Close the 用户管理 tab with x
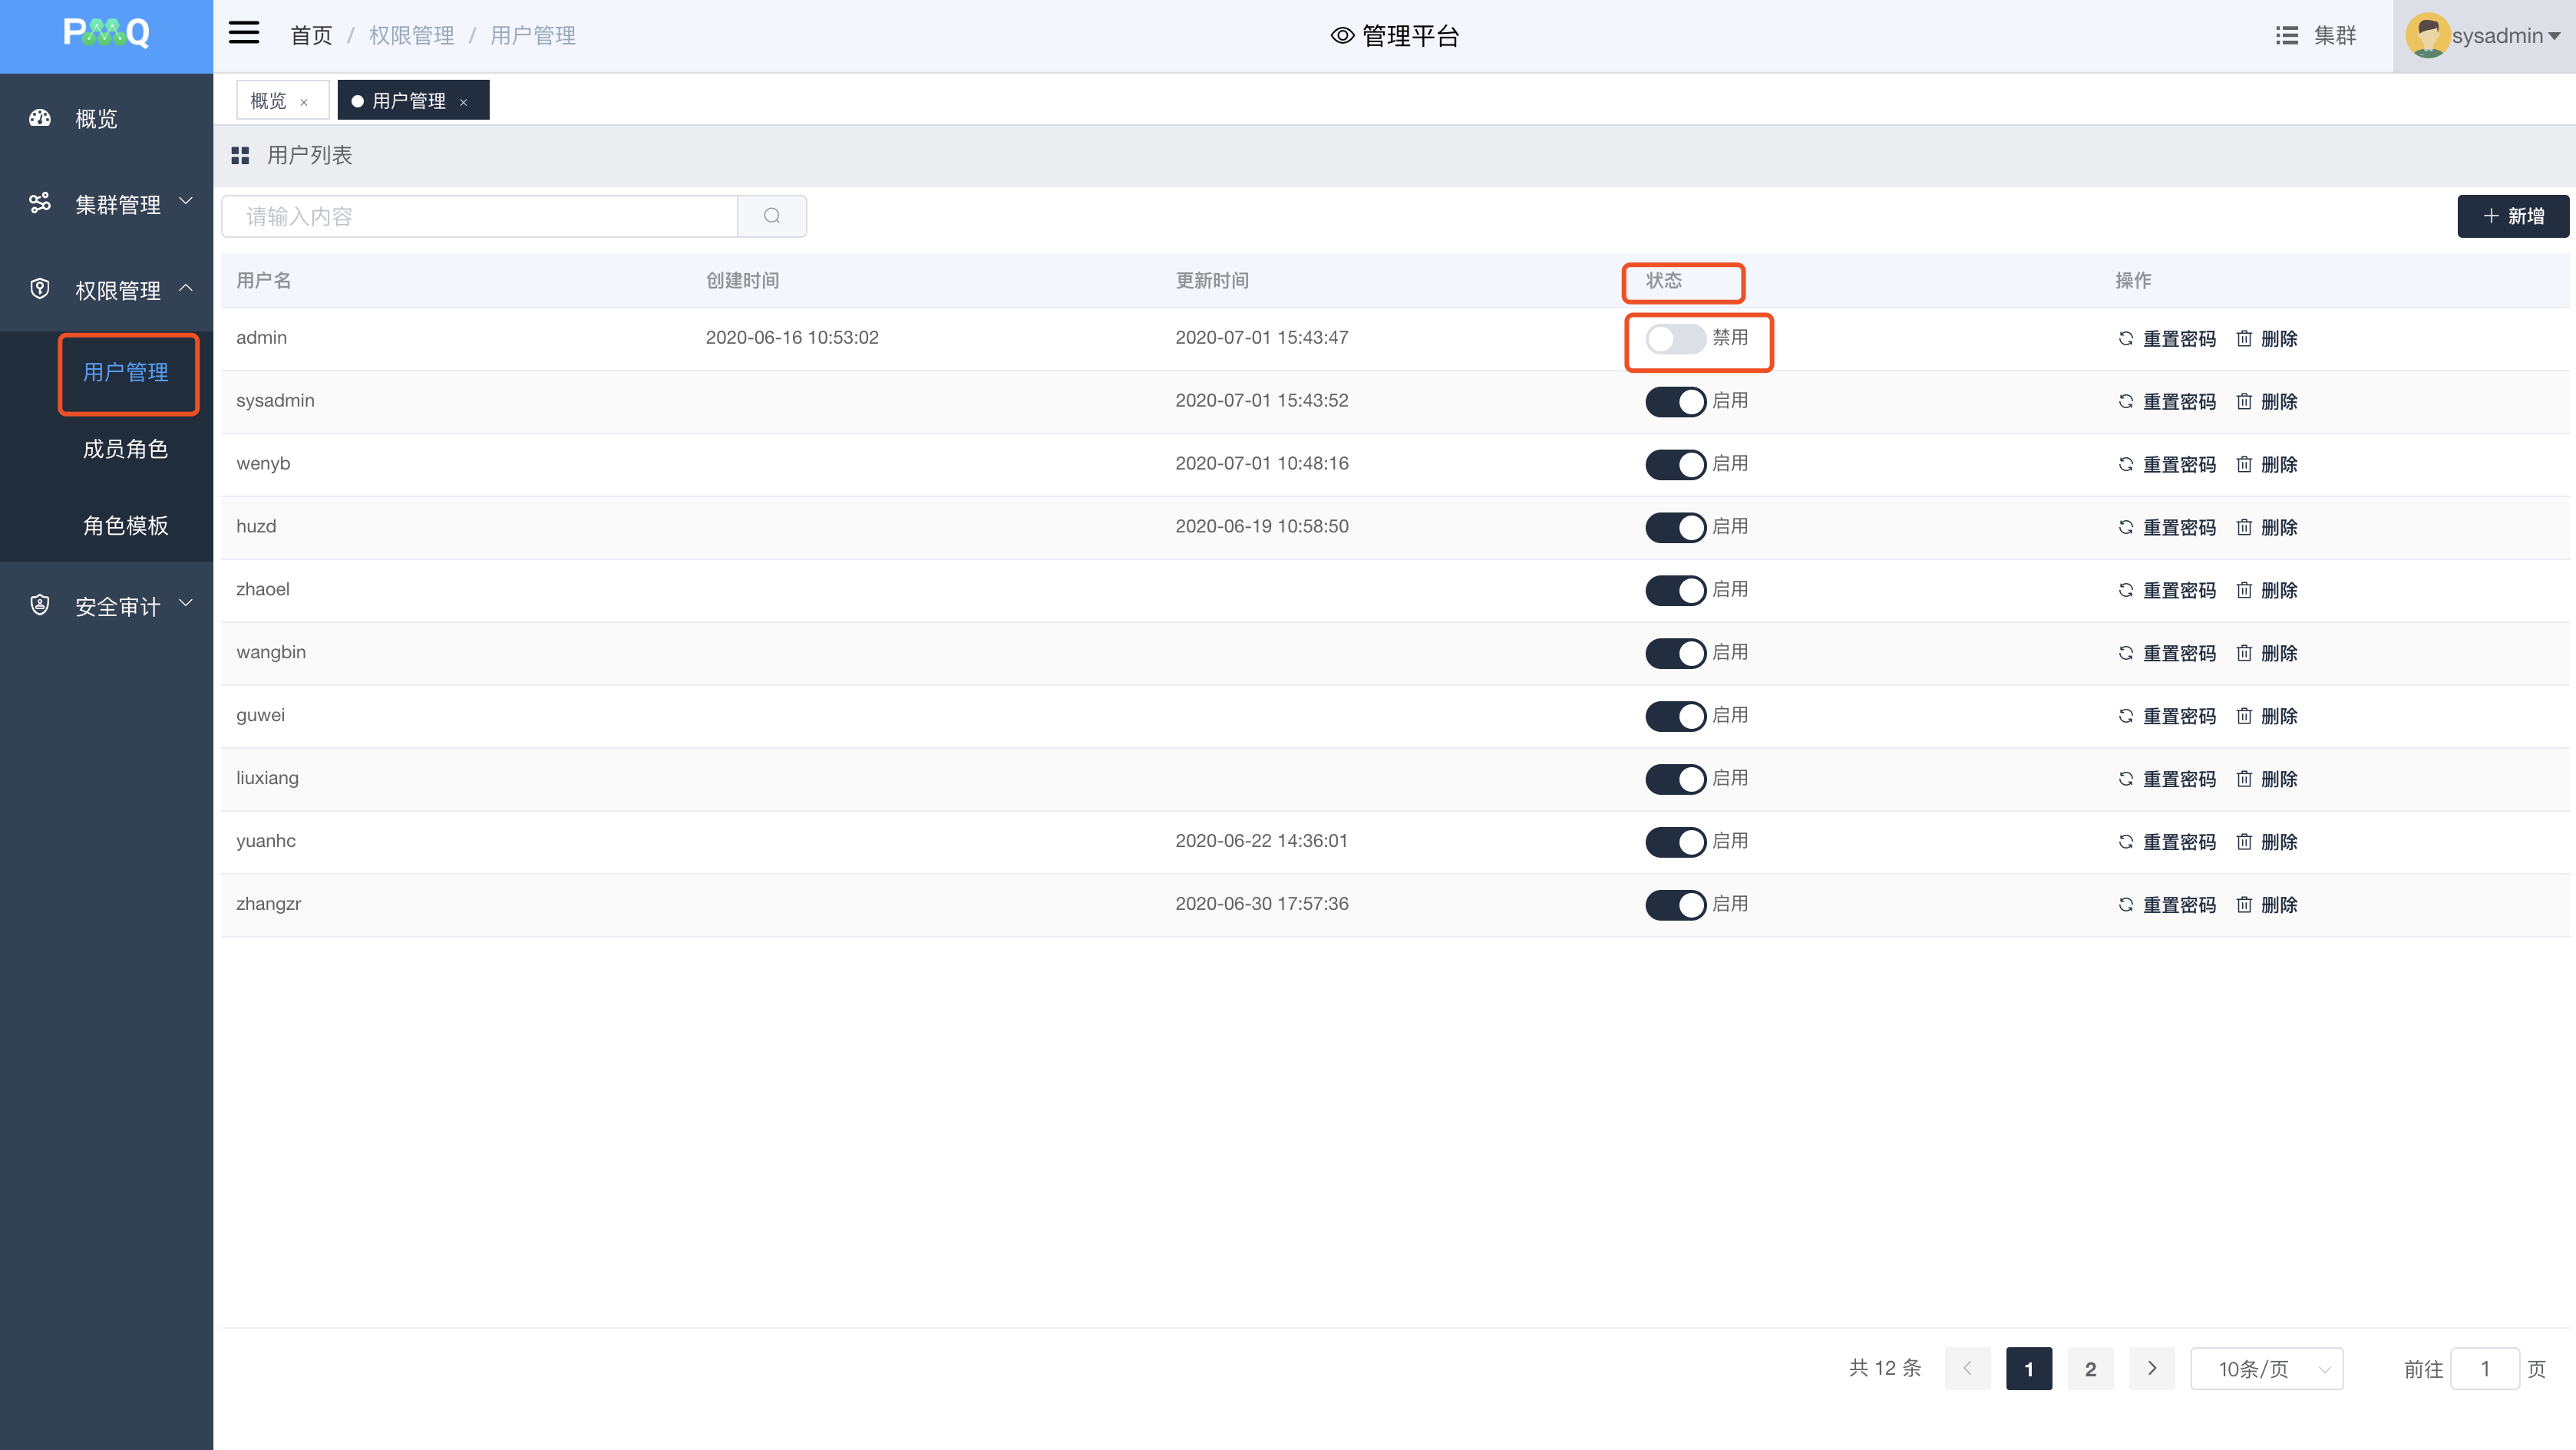 click(464, 102)
